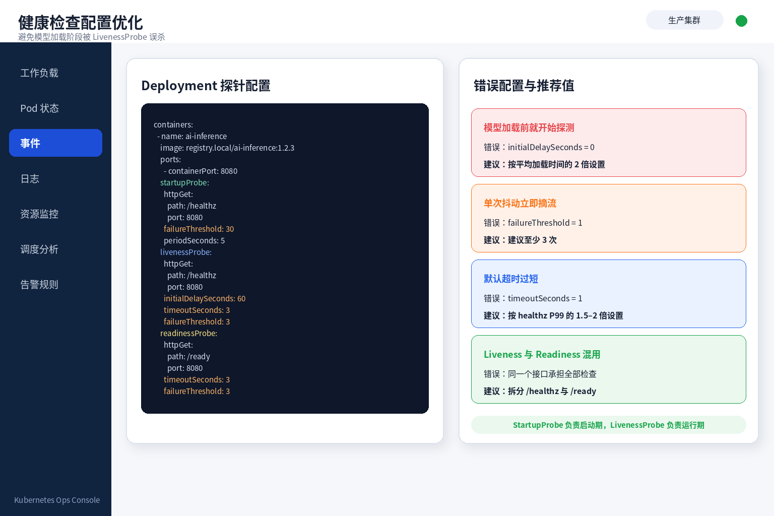Click the periodSeconds: 5 line

tap(194, 240)
